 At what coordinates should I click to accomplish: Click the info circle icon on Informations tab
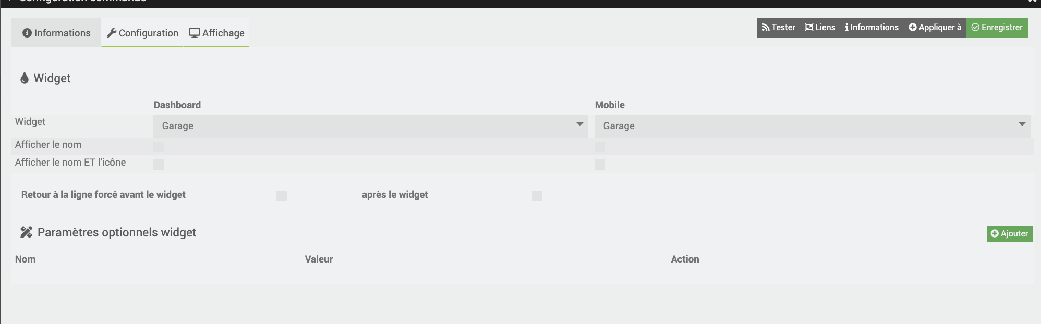tap(27, 33)
